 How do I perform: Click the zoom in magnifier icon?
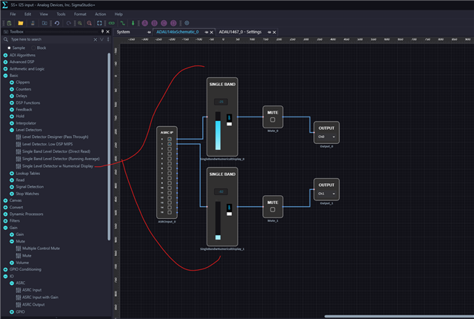(80, 23)
